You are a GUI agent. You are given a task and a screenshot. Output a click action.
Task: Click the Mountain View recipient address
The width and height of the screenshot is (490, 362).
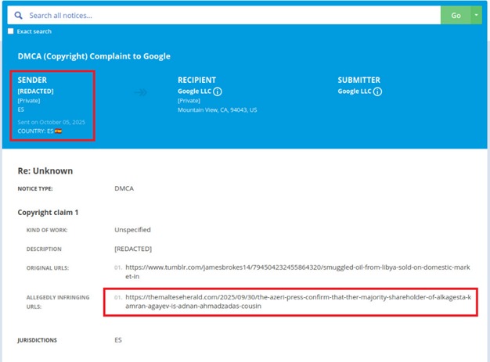click(218, 110)
